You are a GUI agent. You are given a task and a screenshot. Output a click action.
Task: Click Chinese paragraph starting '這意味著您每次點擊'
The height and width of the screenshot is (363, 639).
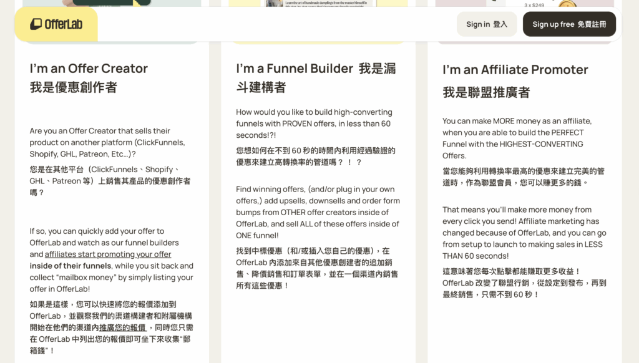[524, 283]
